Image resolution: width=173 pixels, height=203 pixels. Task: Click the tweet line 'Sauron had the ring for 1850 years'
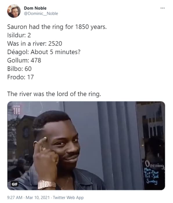pos(57,27)
